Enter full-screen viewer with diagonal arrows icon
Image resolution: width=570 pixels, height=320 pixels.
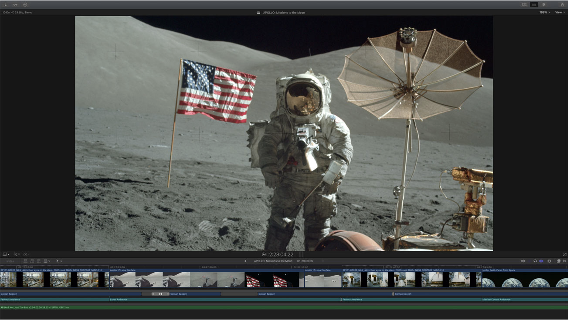coord(565,254)
